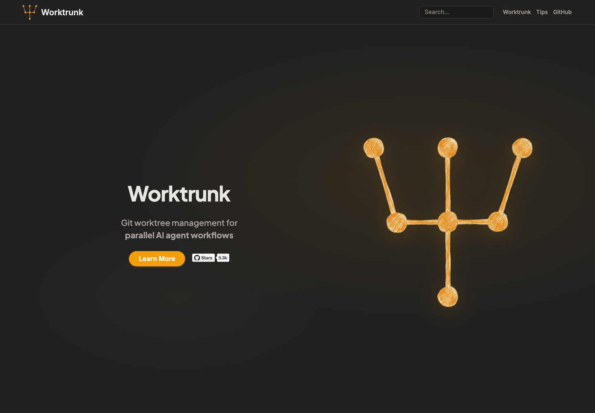Click the "parallel AI agent workflows" text
The width and height of the screenshot is (595, 413).
pos(179,235)
